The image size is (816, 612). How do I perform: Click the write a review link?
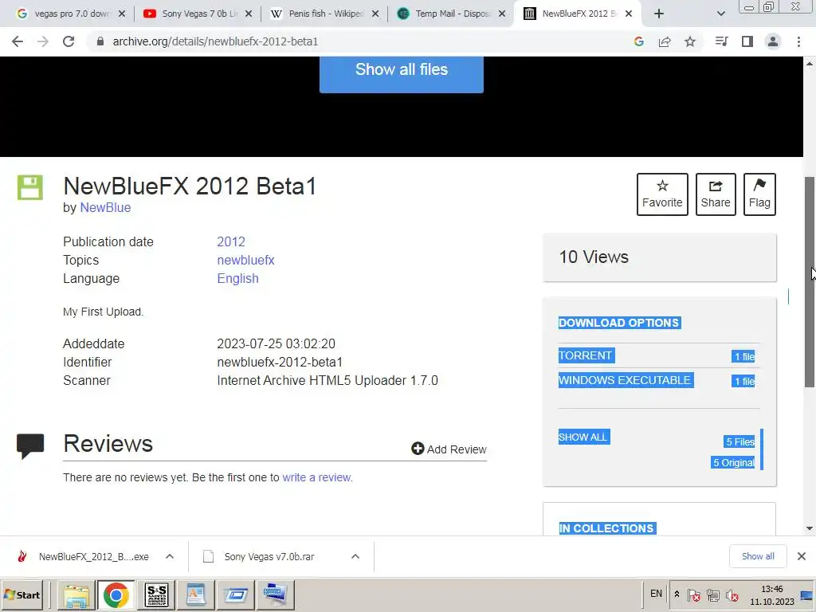click(x=317, y=477)
